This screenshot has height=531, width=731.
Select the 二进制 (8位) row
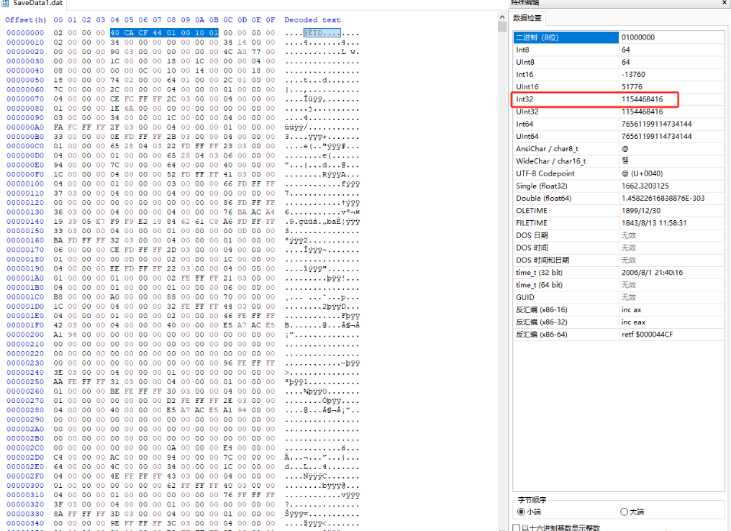[x=619, y=37]
